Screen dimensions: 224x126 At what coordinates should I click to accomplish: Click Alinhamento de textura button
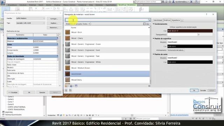pyautogui.click(x=176, y=50)
